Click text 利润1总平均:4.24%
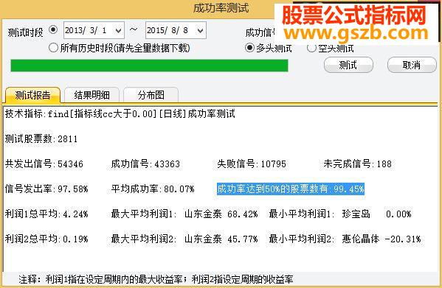The width and height of the screenshot is (442, 288). (46, 214)
